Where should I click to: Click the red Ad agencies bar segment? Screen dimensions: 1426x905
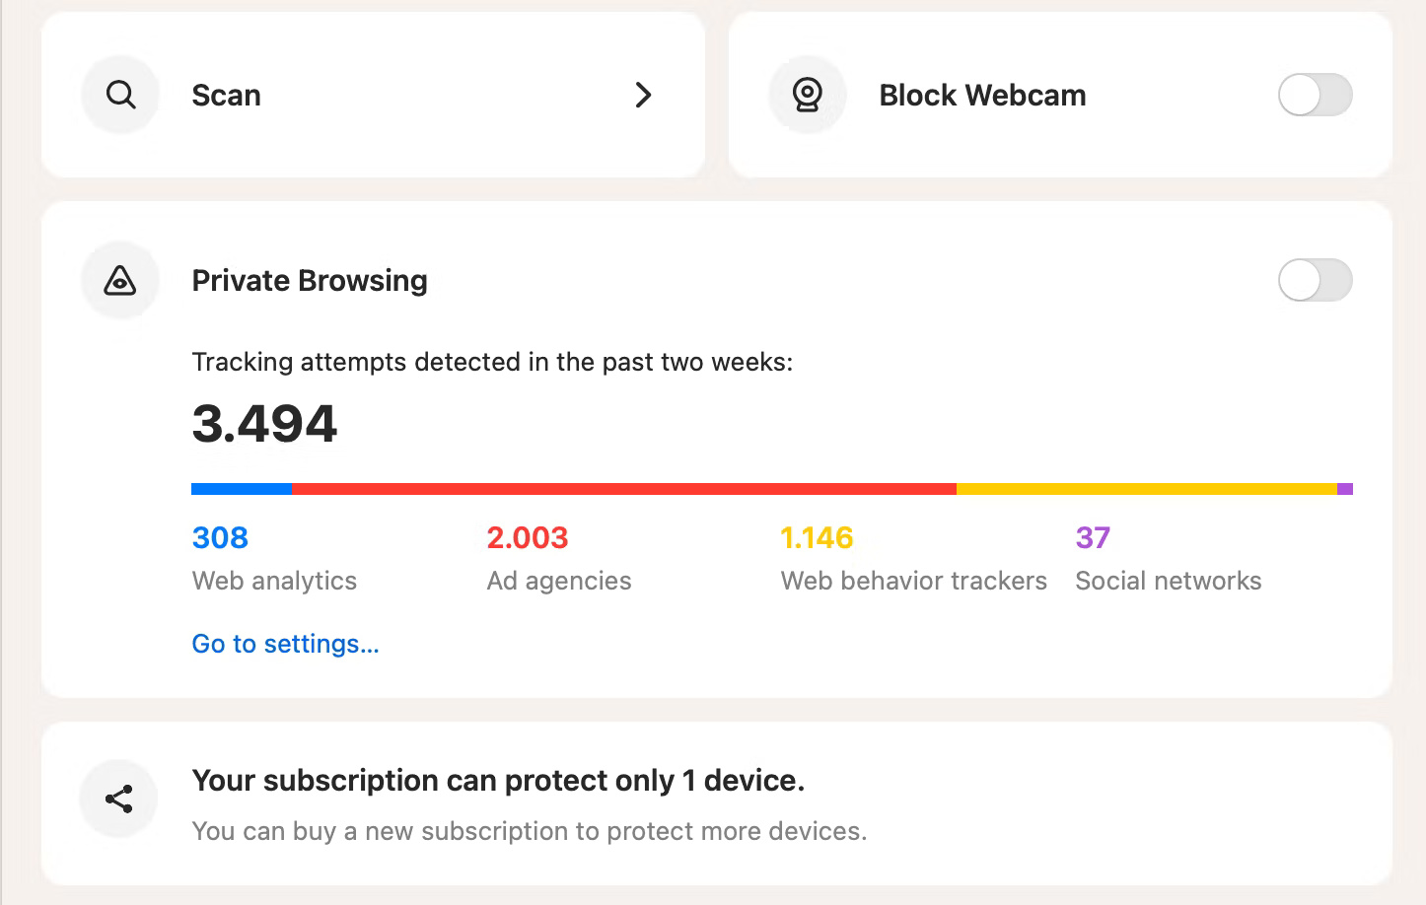(x=621, y=487)
